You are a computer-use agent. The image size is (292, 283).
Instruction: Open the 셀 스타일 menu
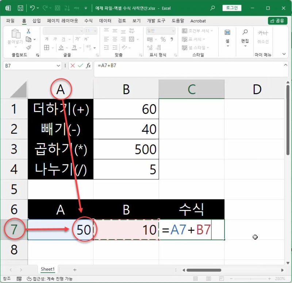click(x=195, y=48)
